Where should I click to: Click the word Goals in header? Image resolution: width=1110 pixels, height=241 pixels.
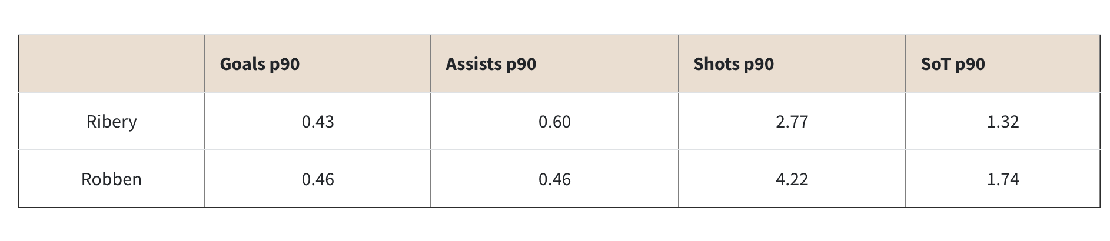pos(242,64)
